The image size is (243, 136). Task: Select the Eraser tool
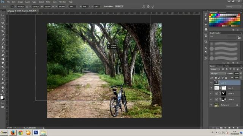coord(3,55)
